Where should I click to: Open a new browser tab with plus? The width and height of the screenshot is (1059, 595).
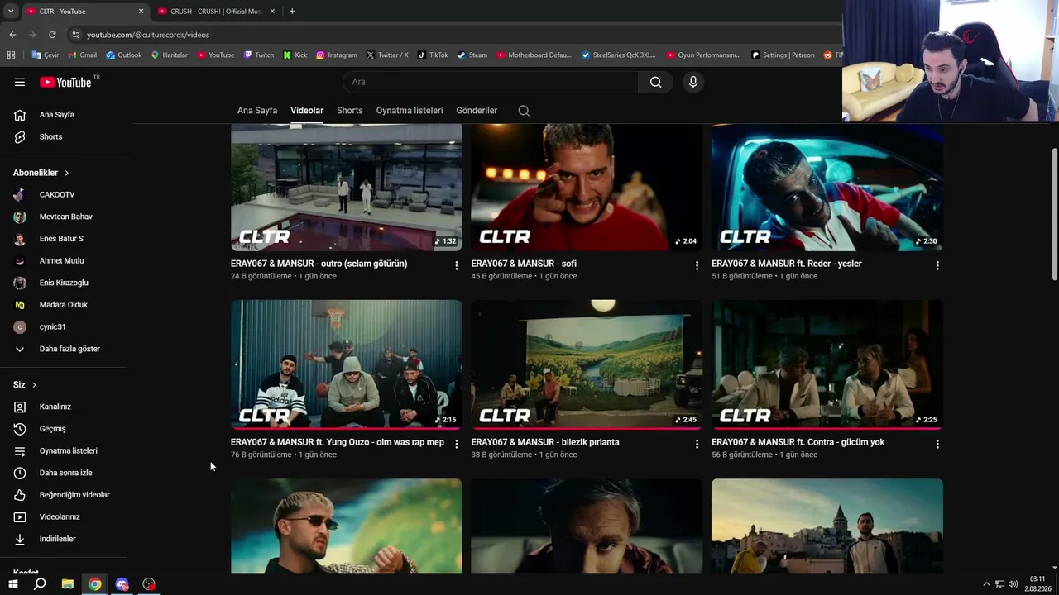[x=292, y=12]
